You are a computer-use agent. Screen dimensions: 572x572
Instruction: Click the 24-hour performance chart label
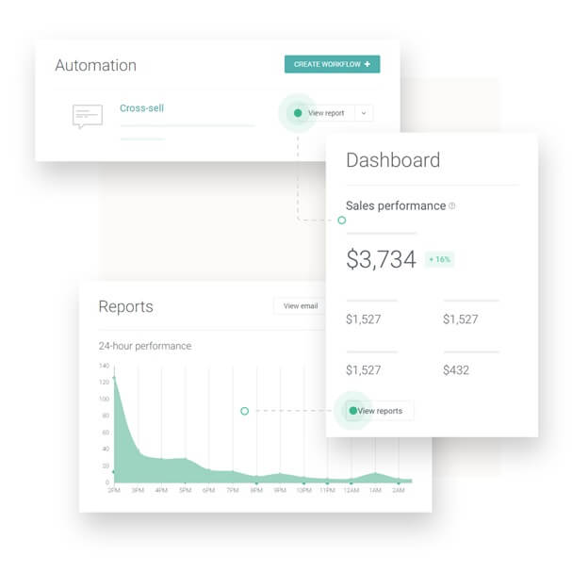(145, 346)
